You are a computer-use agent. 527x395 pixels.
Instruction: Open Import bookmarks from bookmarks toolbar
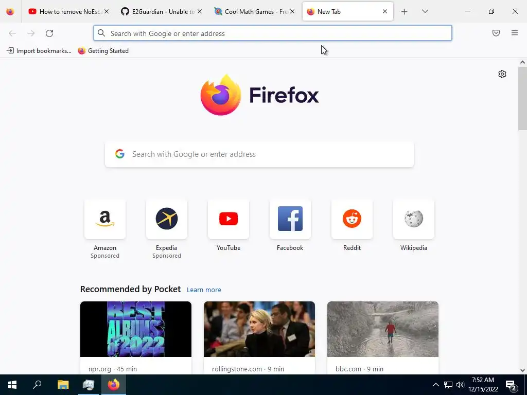pos(39,51)
